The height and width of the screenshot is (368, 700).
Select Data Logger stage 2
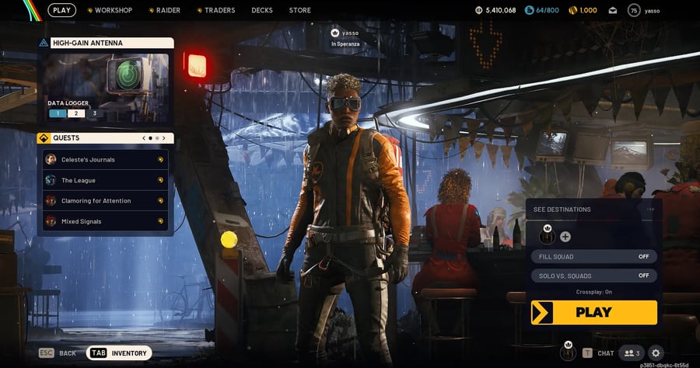(x=75, y=113)
